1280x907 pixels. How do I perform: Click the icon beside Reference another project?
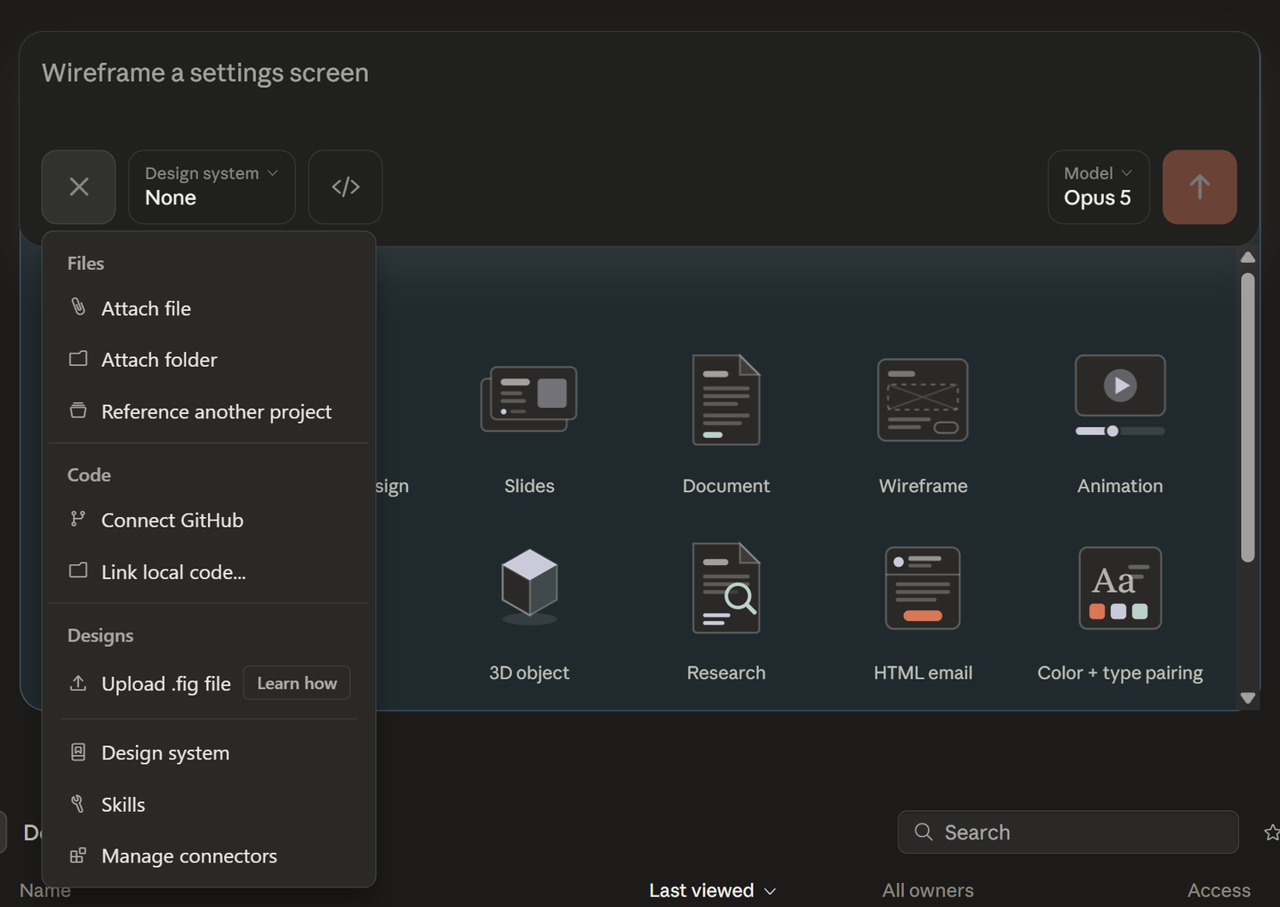click(x=78, y=410)
